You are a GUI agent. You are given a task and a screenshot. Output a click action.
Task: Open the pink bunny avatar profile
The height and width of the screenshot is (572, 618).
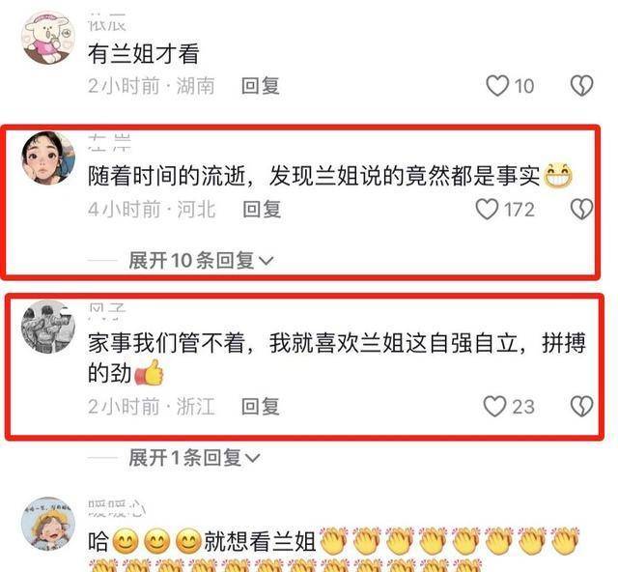point(48,38)
